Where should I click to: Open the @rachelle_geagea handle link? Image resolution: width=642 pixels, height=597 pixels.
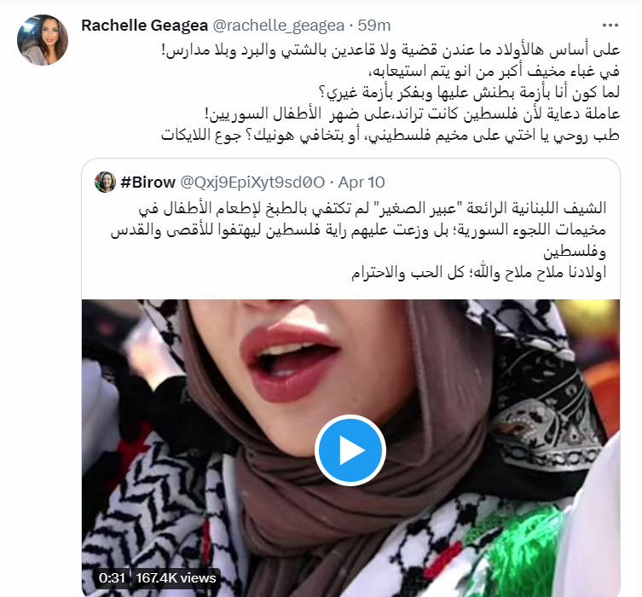click(279, 26)
